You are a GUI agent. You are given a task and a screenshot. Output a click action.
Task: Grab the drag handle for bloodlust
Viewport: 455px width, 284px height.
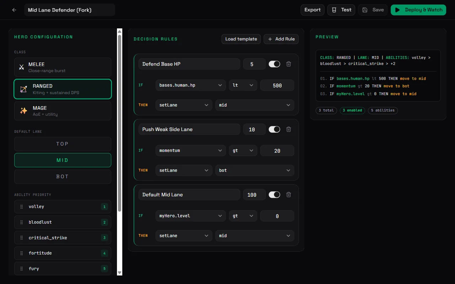click(21, 222)
